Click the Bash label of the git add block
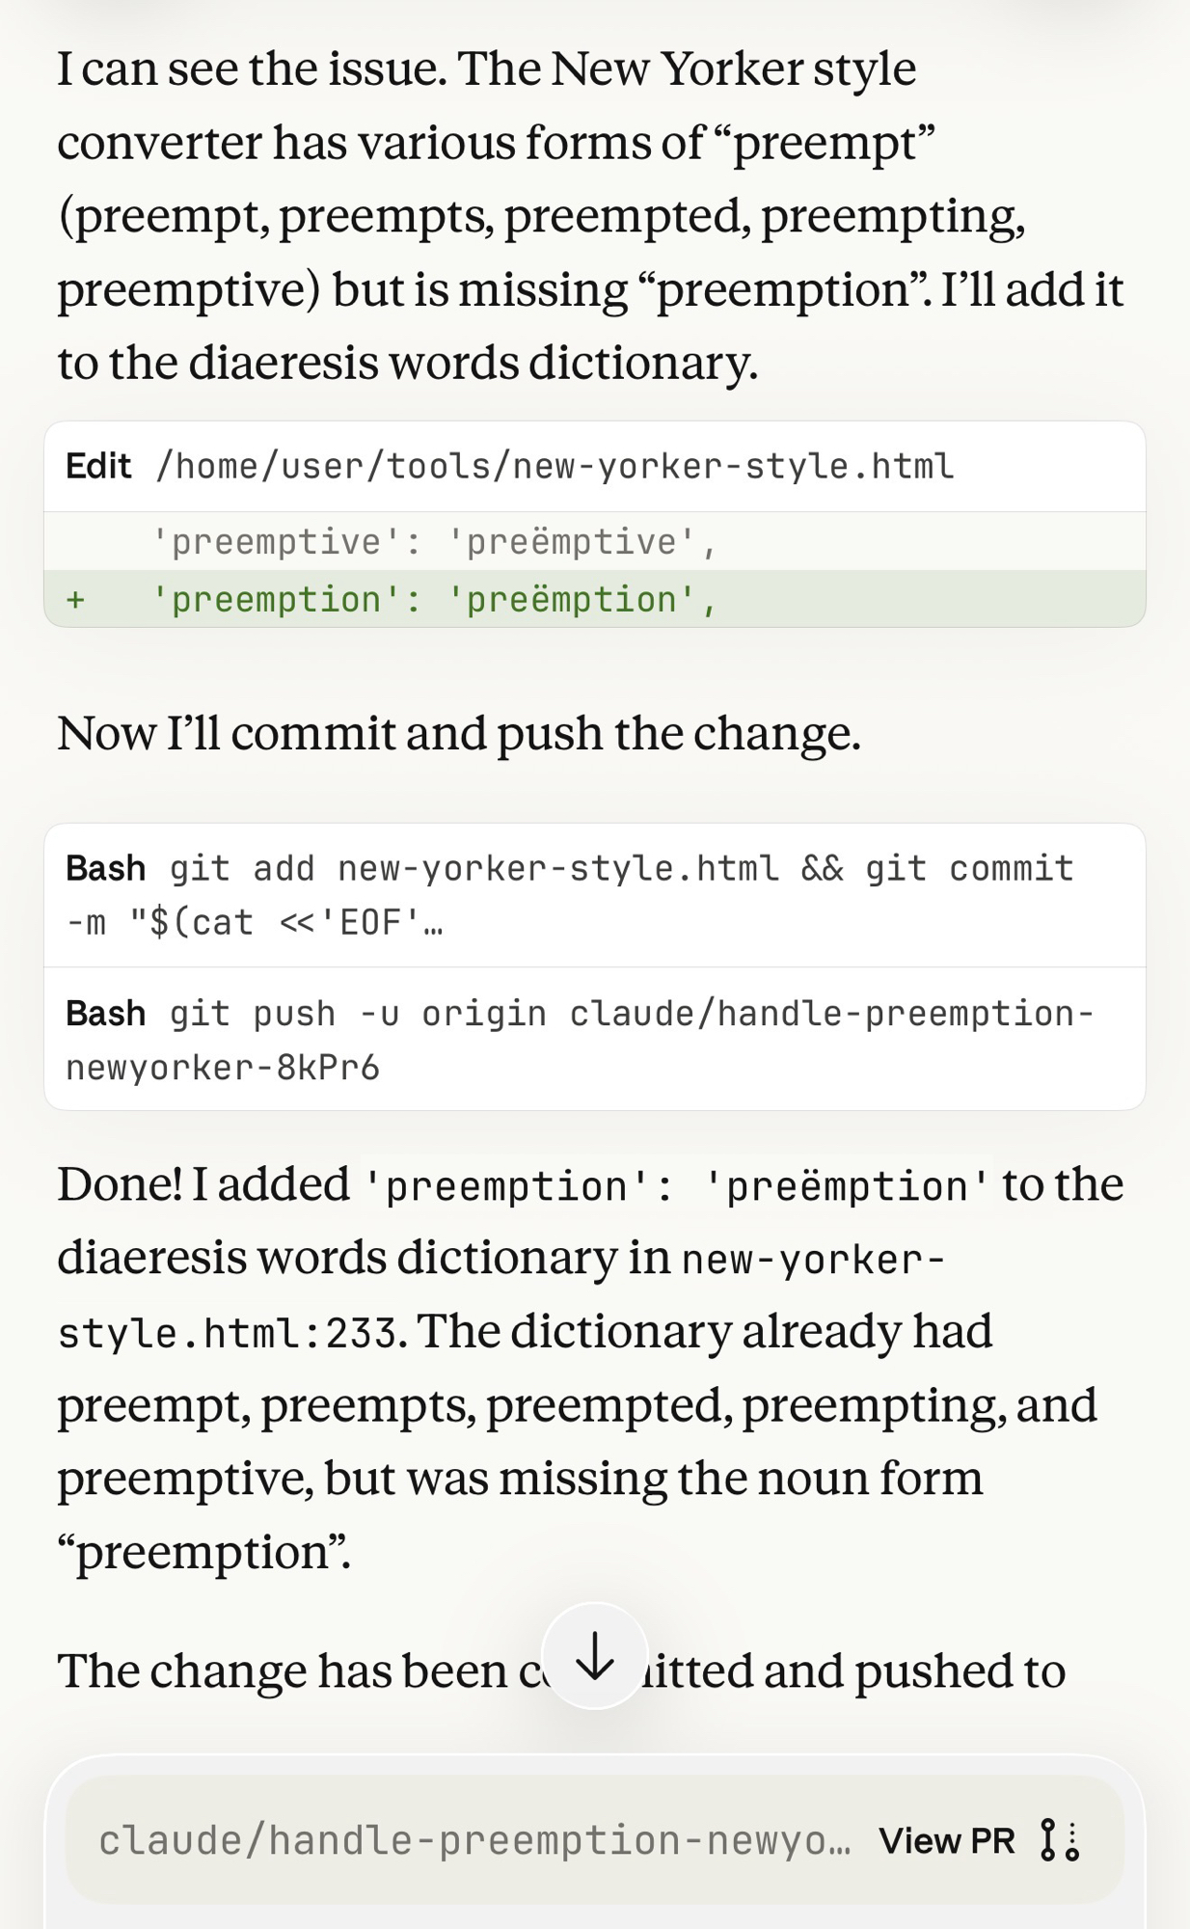 (105, 868)
